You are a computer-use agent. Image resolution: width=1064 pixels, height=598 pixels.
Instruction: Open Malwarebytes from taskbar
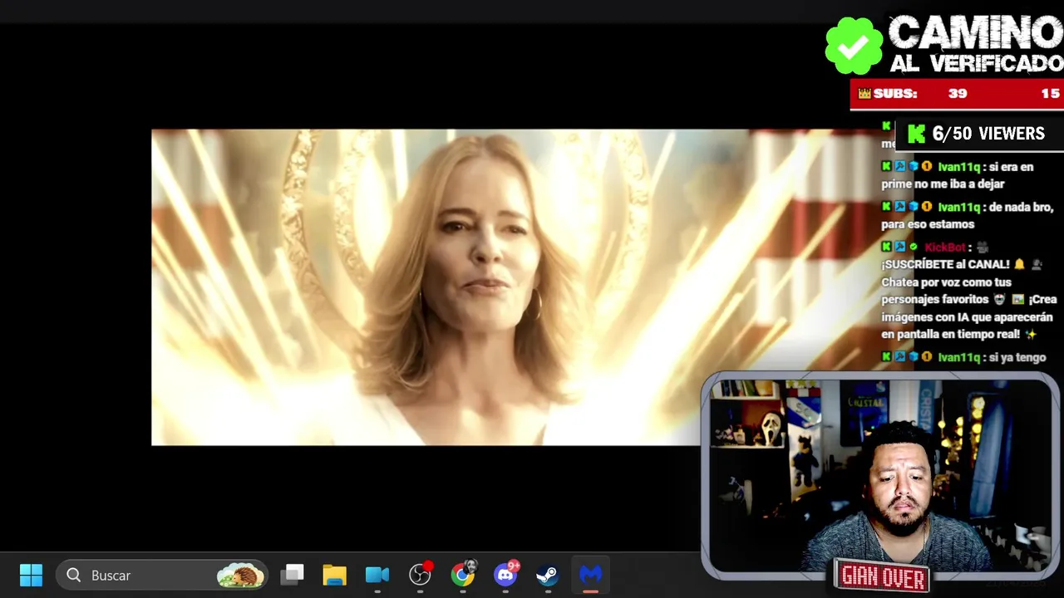click(x=590, y=575)
